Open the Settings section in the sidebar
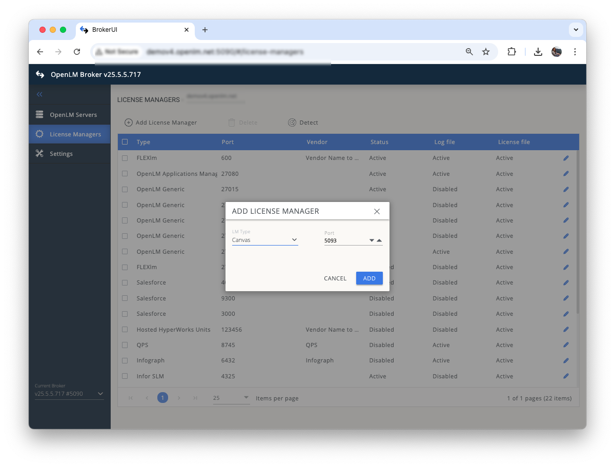Image resolution: width=615 pixels, height=467 pixels. coord(60,153)
